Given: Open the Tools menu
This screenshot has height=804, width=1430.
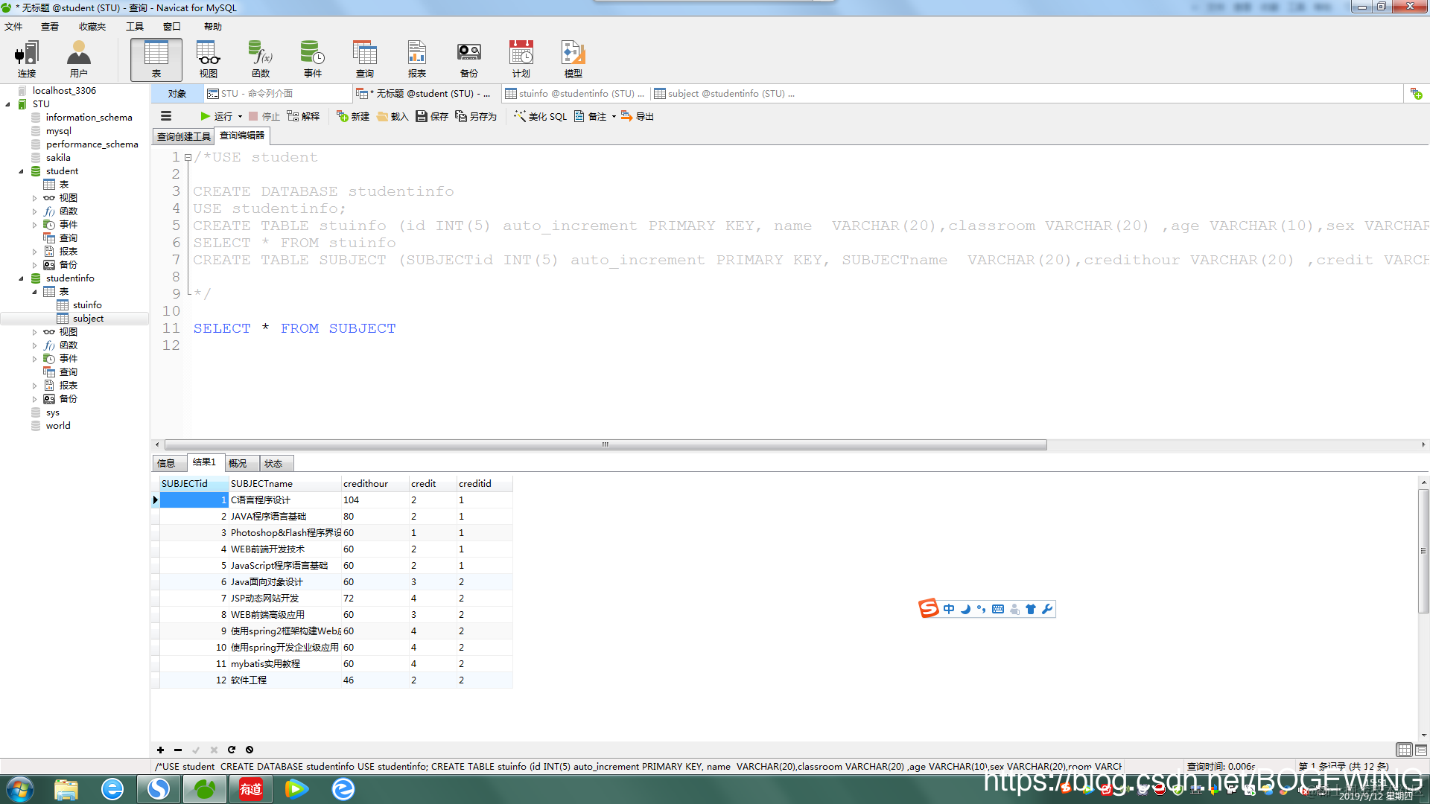Looking at the screenshot, I should (x=135, y=27).
